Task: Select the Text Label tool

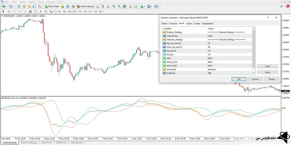Action: [46, 12]
